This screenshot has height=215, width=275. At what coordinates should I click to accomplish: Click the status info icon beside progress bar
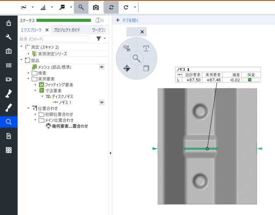(98, 20)
